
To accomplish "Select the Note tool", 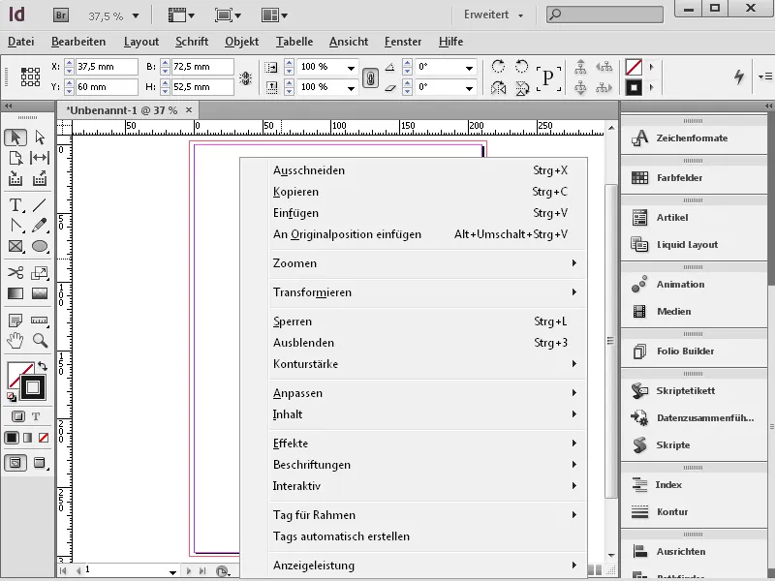I will 15,321.
